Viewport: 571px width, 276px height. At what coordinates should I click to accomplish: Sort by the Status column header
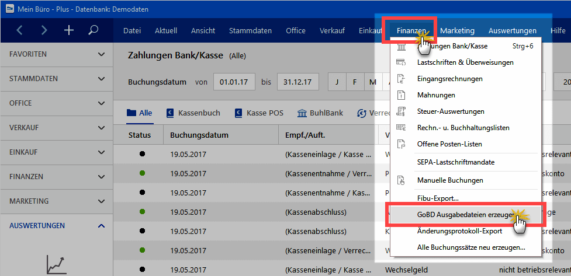coord(140,135)
